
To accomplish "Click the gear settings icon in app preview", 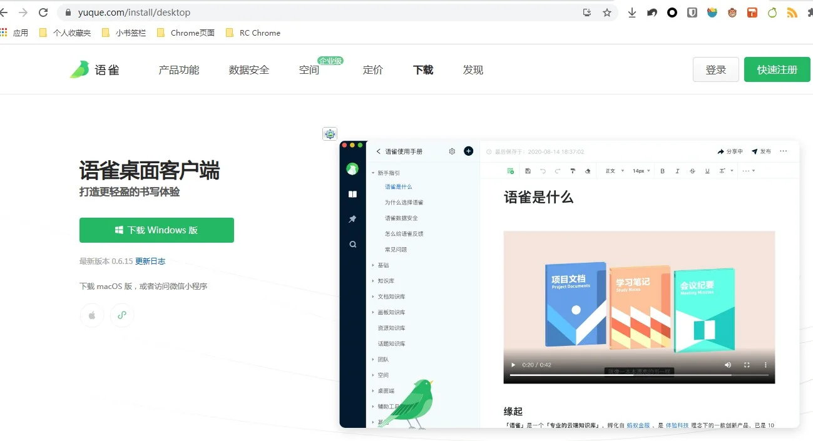I will pyautogui.click(x=453, y=151).
